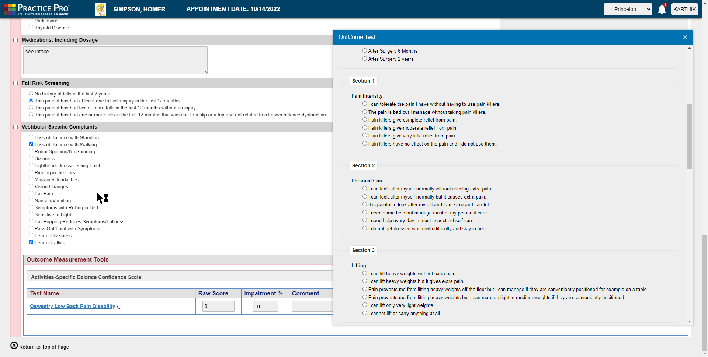The height and width of the screenshot is (357, 708).
Task: Open the notifications bell
Action: click(661, 9)
